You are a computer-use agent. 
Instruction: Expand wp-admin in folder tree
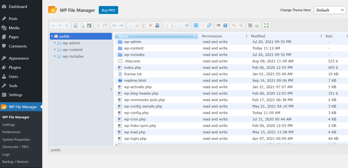tap(55, 43)
